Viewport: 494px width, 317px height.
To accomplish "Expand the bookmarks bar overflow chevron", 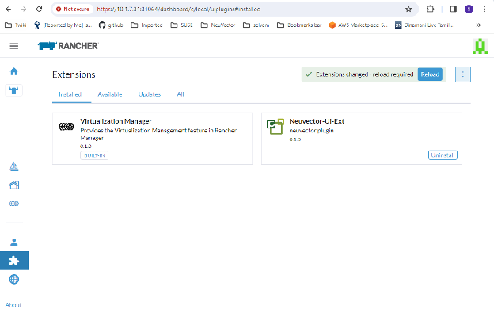I will 478,25.
